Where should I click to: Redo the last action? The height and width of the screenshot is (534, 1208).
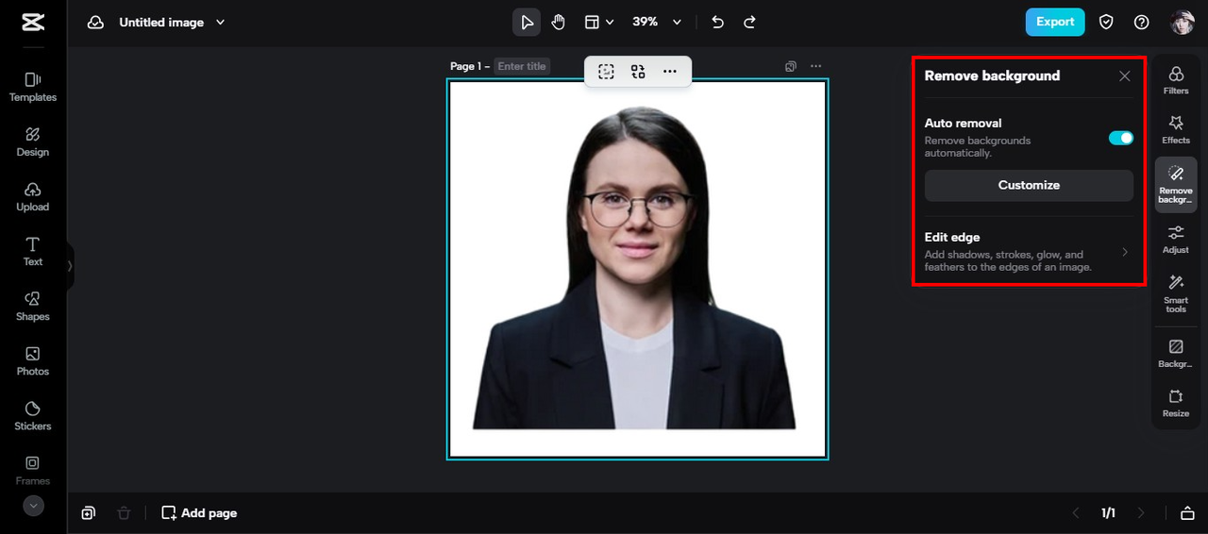point(749,22)
